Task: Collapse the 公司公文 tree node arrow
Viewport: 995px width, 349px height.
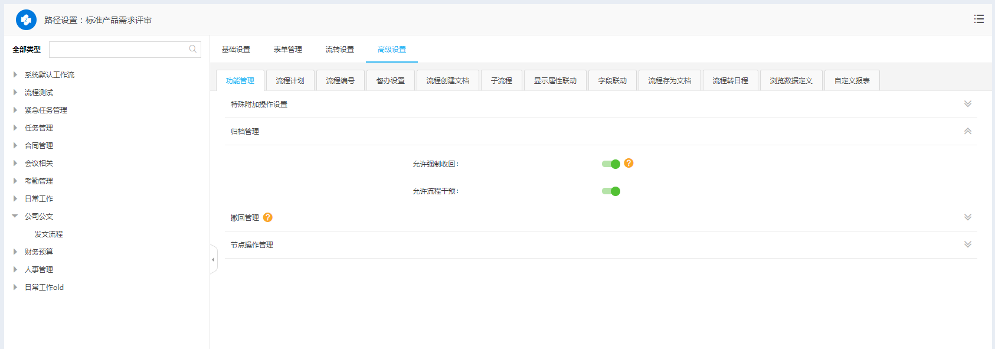Action: click(x=15, y=216)
